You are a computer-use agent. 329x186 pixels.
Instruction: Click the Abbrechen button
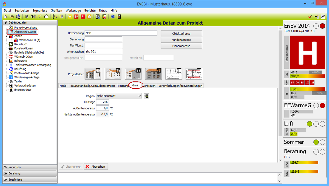96,167
